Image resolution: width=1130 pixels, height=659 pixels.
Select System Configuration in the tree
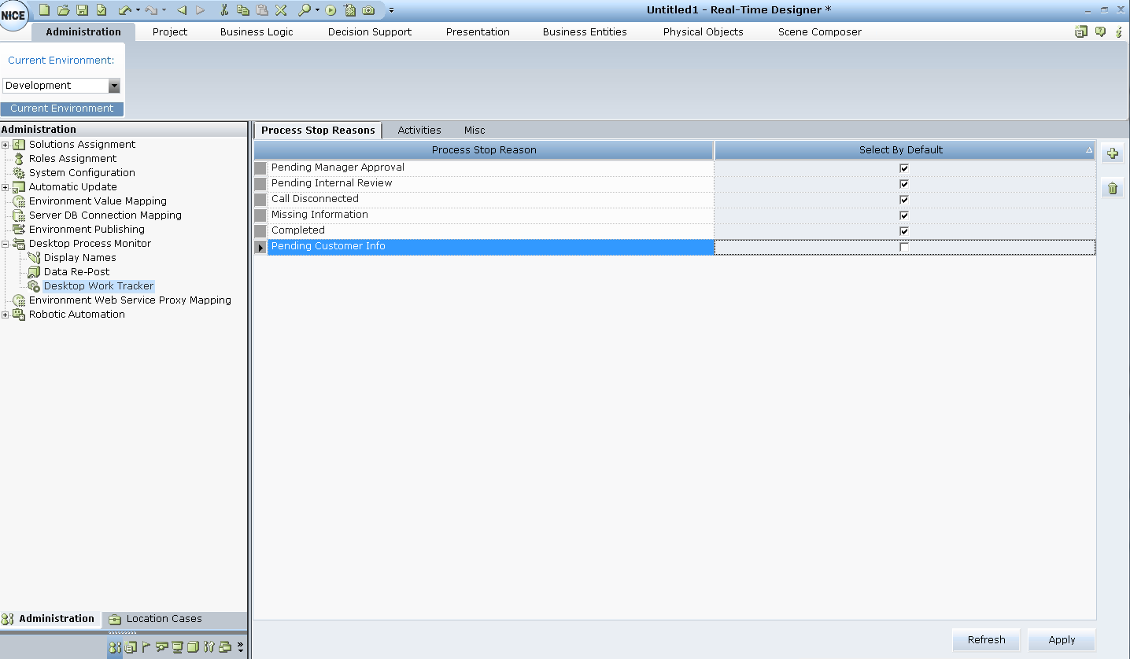[x=82, y=173]
